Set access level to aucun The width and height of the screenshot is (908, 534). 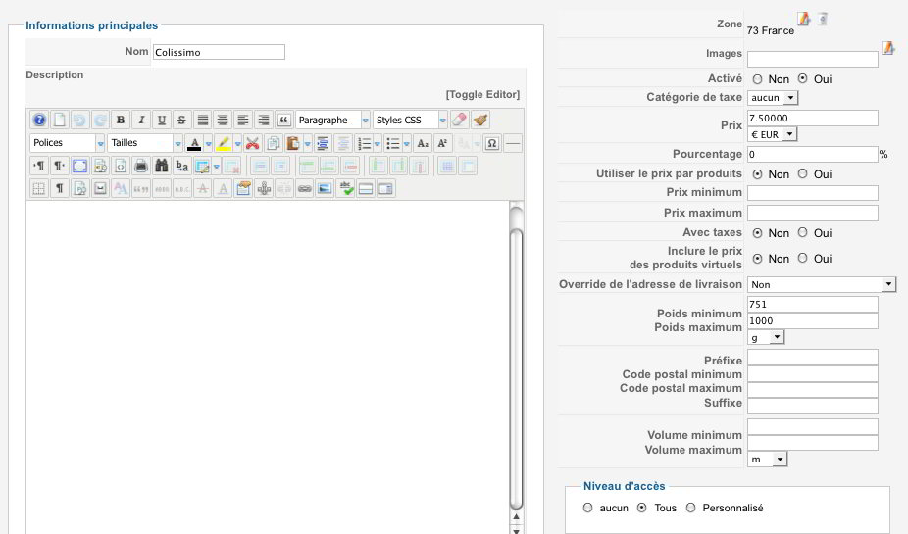(x=587, y=508)
